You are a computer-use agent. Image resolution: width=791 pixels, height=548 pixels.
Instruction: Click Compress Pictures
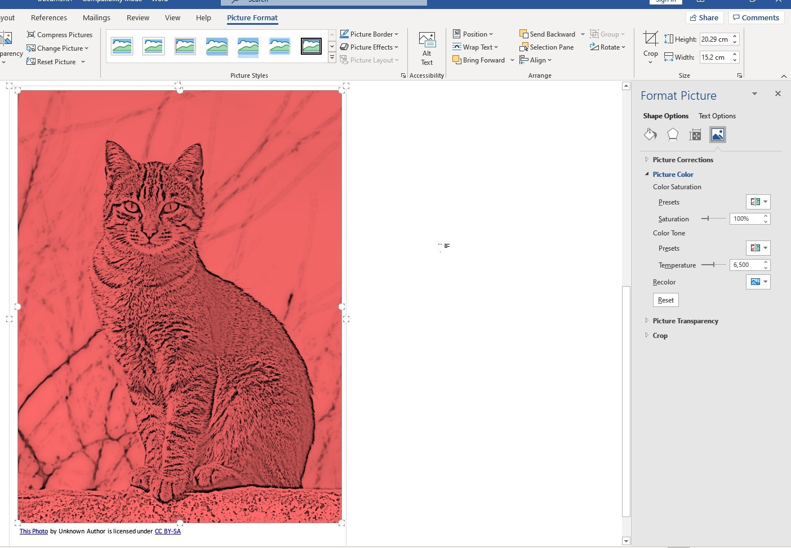coord(59,35)
